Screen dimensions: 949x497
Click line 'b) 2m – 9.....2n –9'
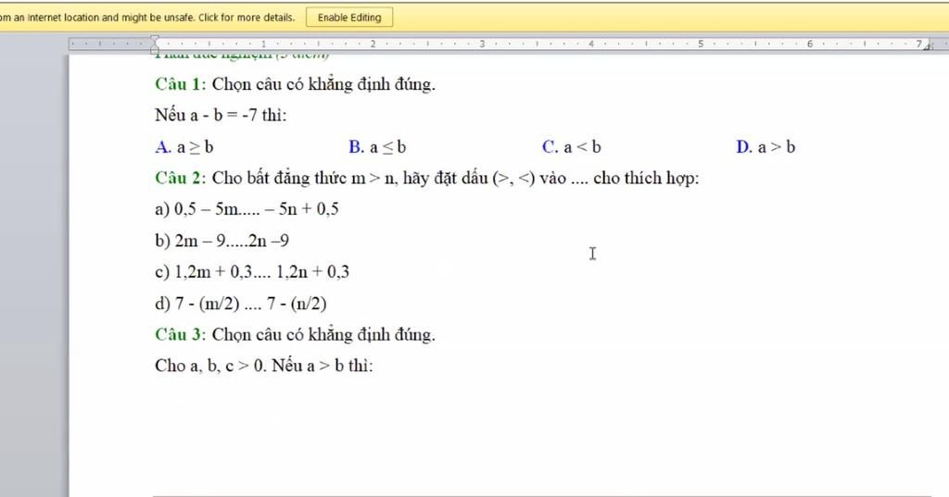point(222,241)
